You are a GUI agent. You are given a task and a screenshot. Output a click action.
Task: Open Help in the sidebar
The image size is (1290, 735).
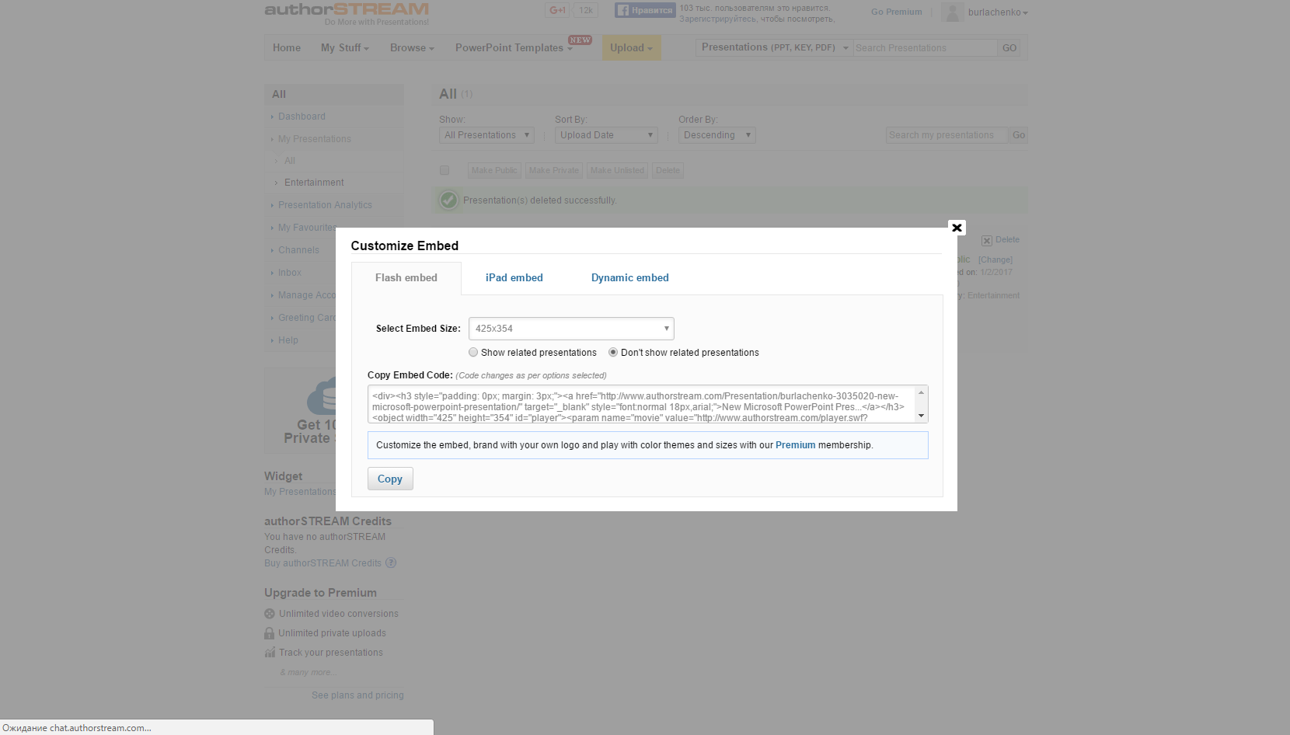[288, 340]
